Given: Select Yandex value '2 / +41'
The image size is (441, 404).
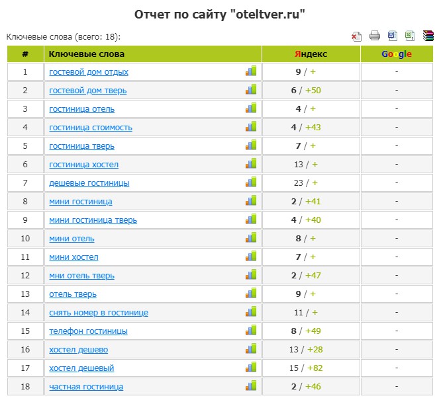Looking at the screenshot, I should [x=306, y=202].
